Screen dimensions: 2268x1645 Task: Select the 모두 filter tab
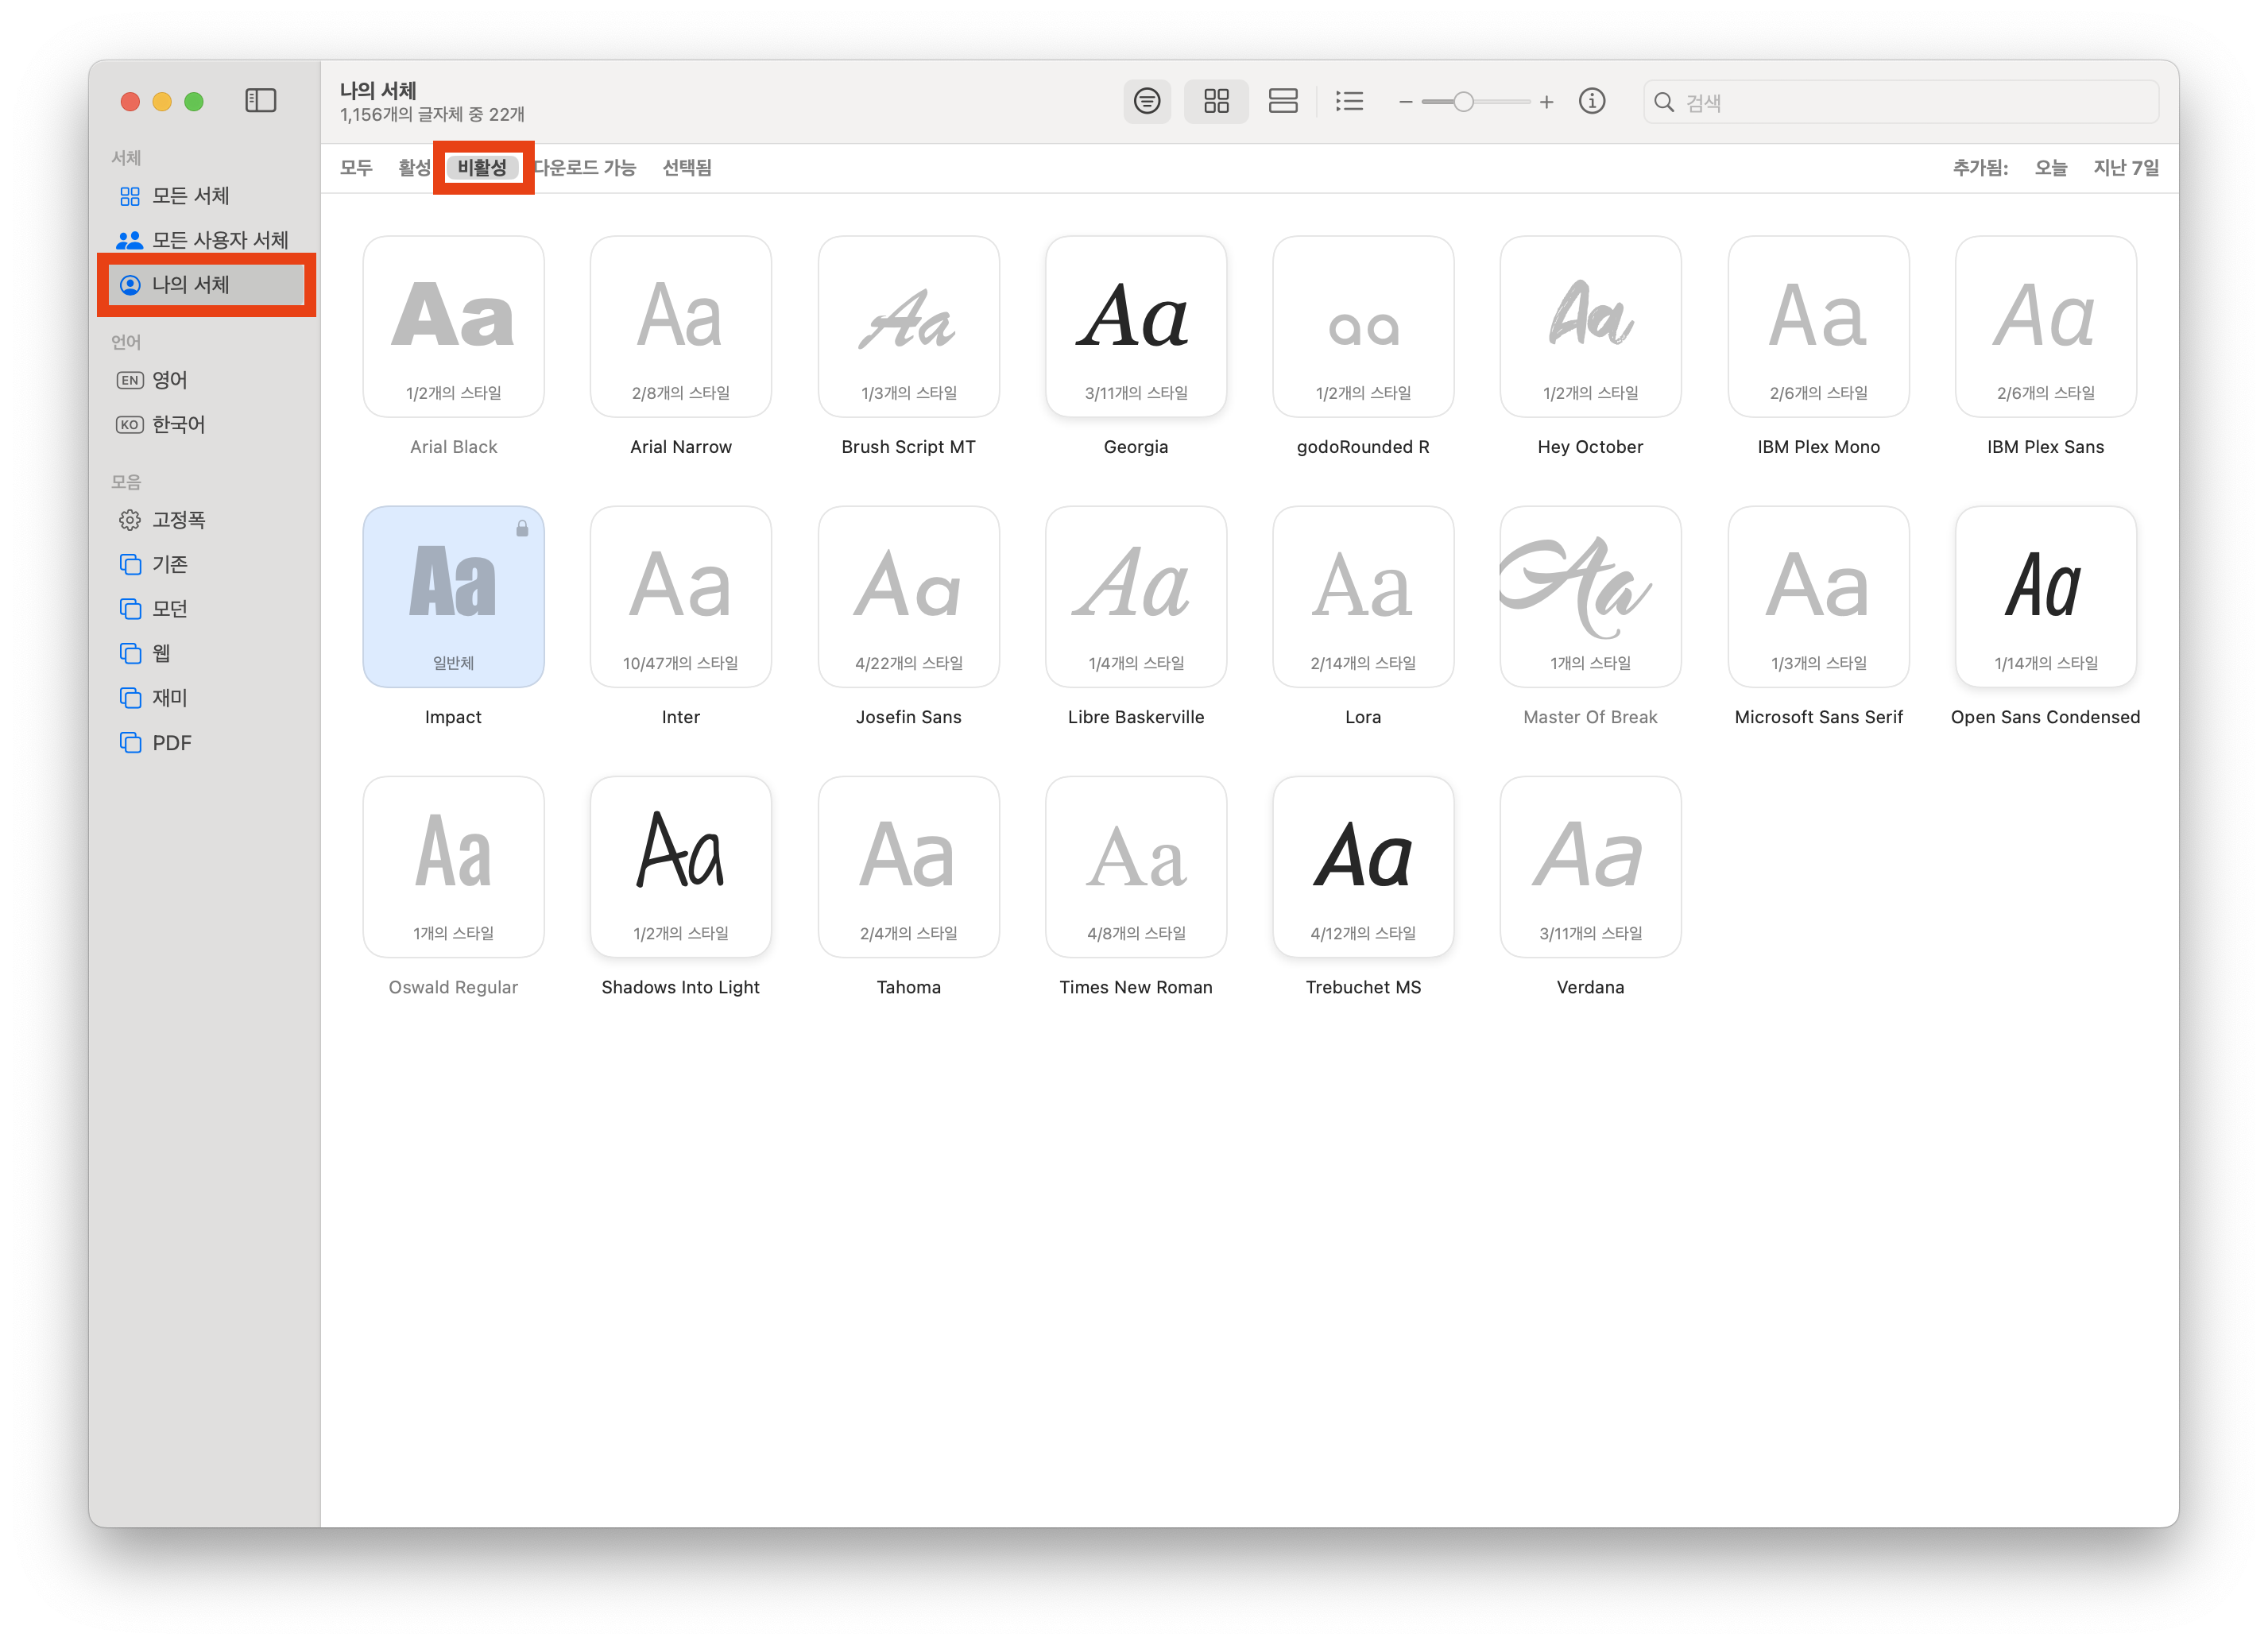point(356,168)
